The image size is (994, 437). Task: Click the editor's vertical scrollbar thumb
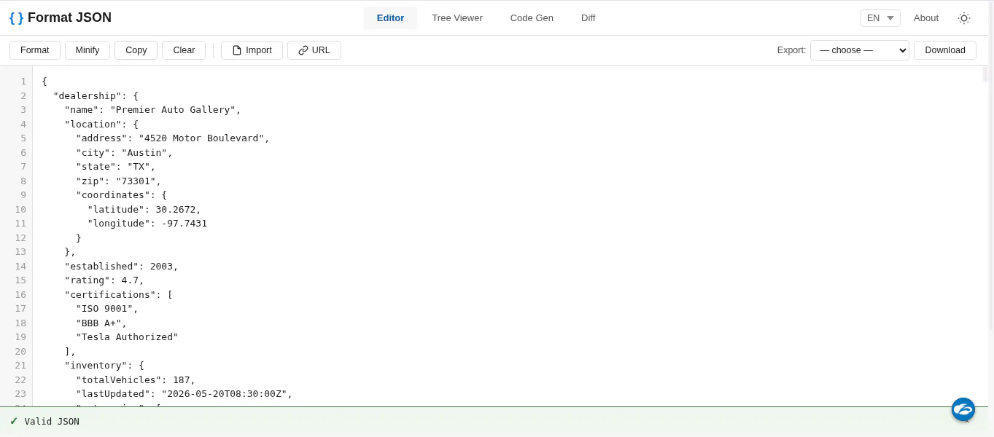coord(985,74)
